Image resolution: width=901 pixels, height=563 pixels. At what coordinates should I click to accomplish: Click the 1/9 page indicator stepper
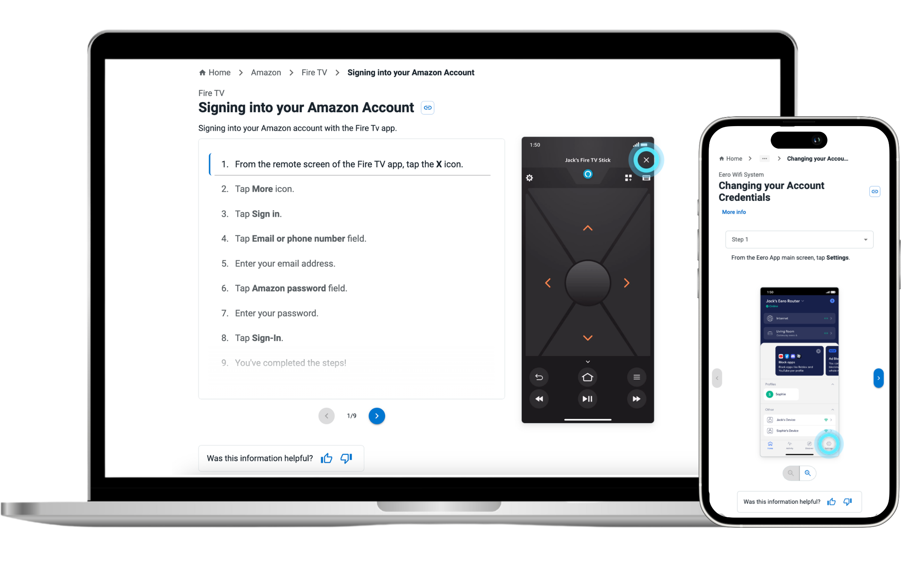coord(351,416)
